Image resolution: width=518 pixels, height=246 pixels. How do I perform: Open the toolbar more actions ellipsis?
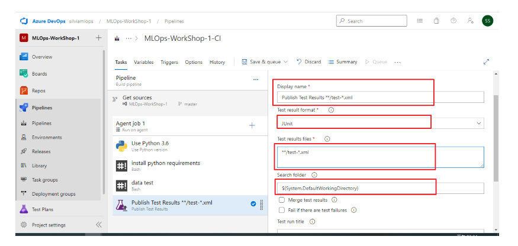pyautogui.click(x=397, y=62)
